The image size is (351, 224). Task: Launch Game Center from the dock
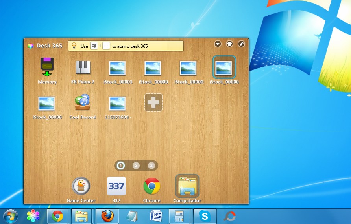coord(81,186)
